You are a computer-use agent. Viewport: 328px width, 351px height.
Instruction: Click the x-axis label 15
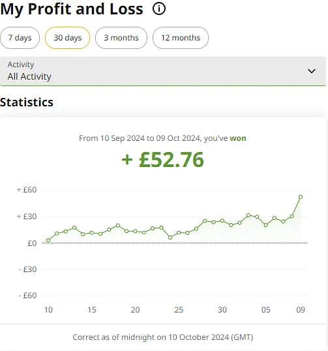[x=92, y=310]
